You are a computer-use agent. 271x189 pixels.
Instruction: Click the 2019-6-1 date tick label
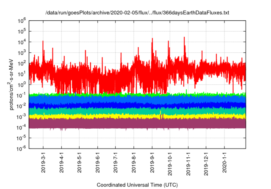tap(98, 163)
